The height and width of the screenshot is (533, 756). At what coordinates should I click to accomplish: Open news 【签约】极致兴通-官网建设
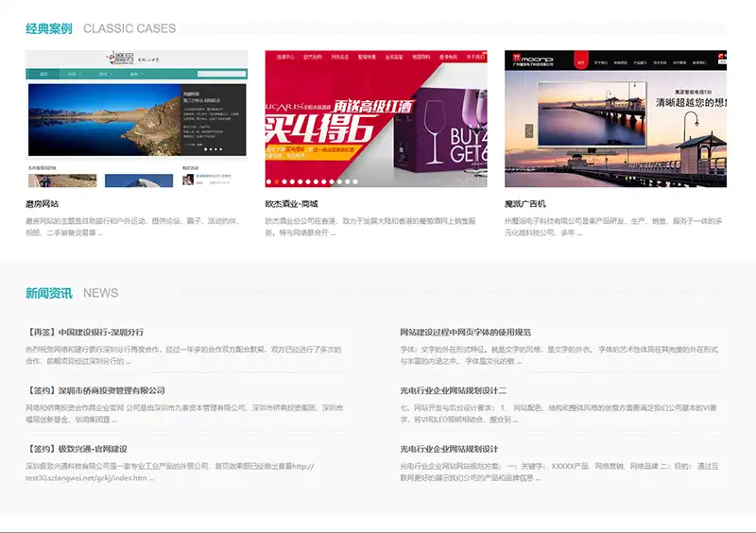click(x=77, y=449)
